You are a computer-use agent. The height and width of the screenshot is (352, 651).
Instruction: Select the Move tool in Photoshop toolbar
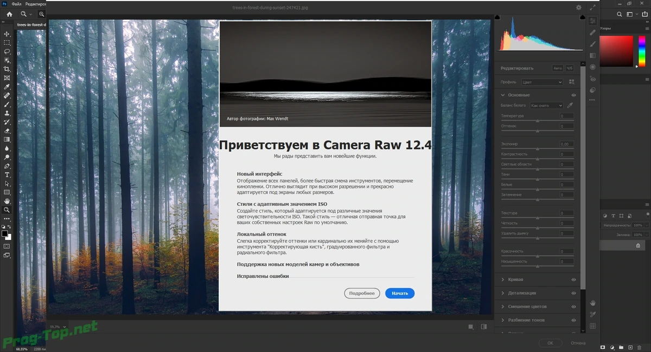click(x=7, y=34)
